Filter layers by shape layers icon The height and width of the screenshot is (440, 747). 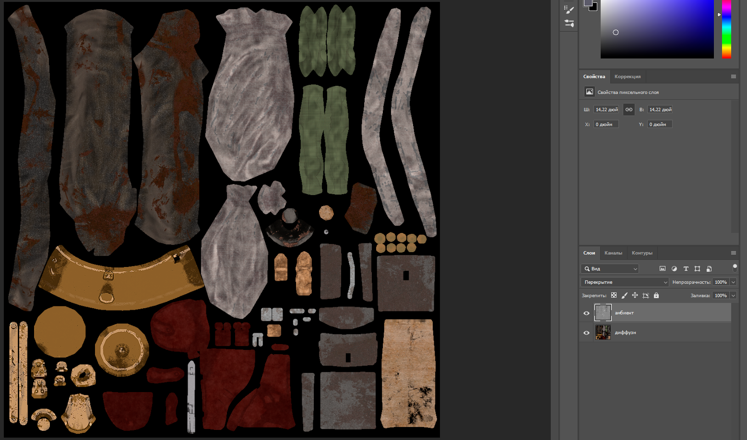697,269
